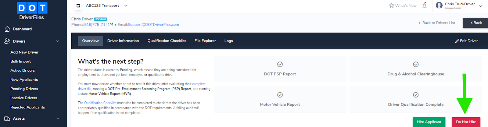Click the What's New star icon
Viewport: 488px width, 127px height.
(392, 5)
